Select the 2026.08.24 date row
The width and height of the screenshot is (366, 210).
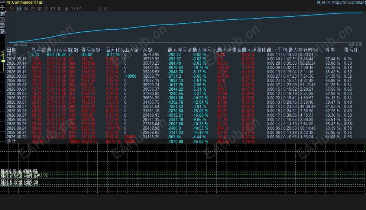point(17,128)
